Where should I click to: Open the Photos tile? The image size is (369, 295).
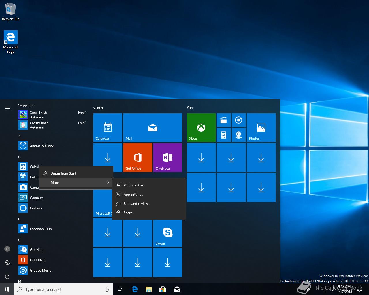261,127
